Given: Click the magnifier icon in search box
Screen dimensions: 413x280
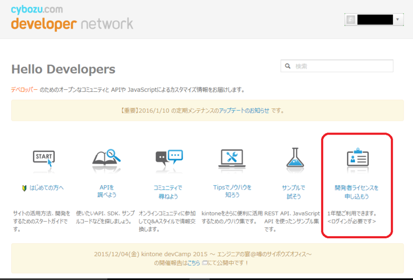Looking at the screenshot, I should 288,66.
